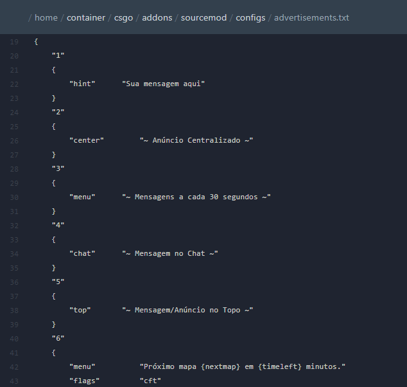The width and height of the screenshot is (407, 387).
Task: Click line number 30 in gutter
Action: [14, 197]
